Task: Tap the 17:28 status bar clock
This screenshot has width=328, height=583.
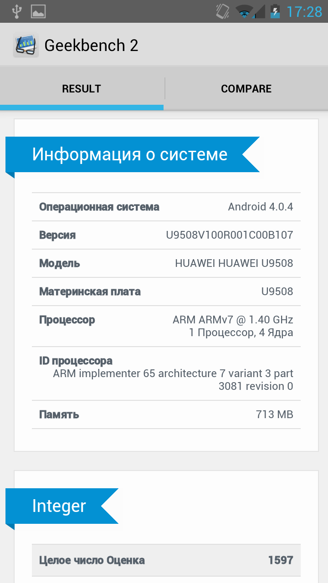Action: 304,11
